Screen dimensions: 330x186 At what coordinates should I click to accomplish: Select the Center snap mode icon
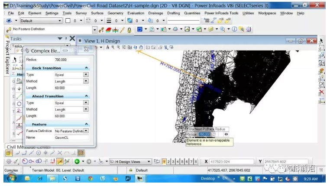[39, 153]
